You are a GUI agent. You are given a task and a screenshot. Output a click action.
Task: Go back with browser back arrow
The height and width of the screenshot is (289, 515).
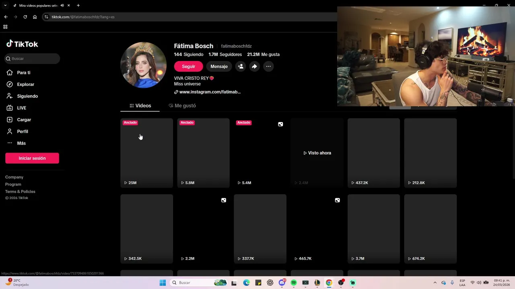click(6, 17)
